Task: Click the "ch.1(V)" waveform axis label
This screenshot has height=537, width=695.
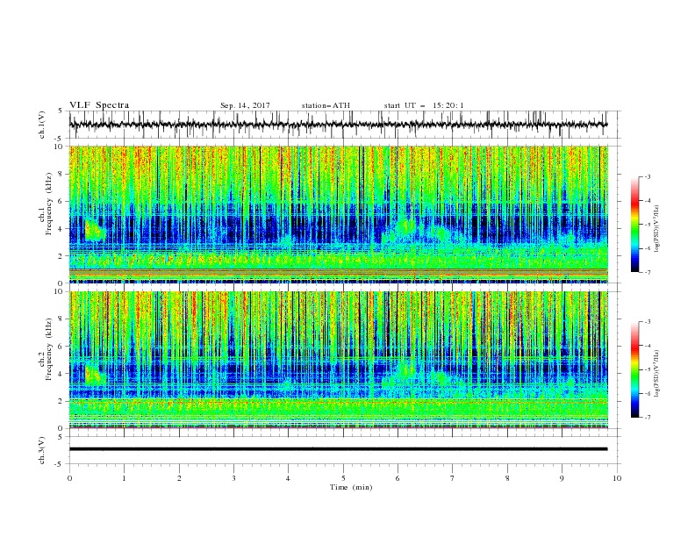Action: pos(42,125)
